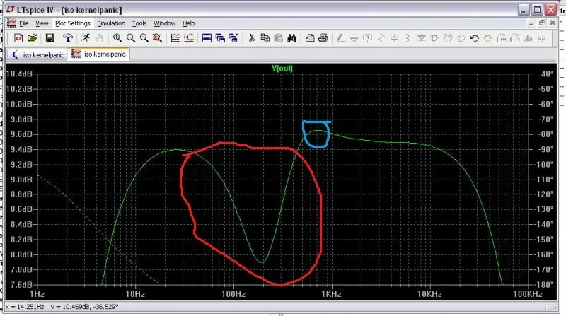Viewport: 566px width, 316px height.
Task: Open the Plot Settings menu
Action: click(x=73, y=23)
